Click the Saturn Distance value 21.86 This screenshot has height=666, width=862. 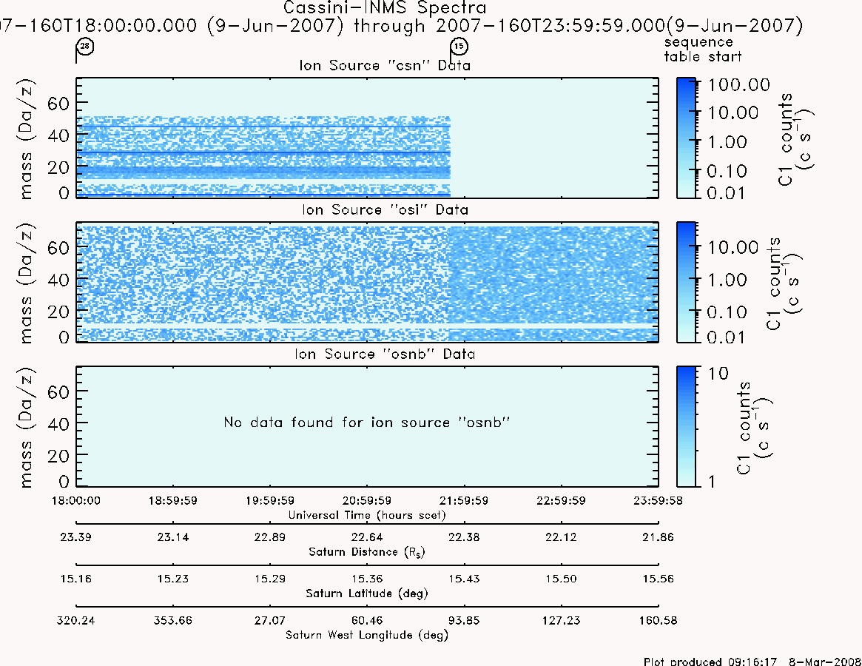click(658, 537)
